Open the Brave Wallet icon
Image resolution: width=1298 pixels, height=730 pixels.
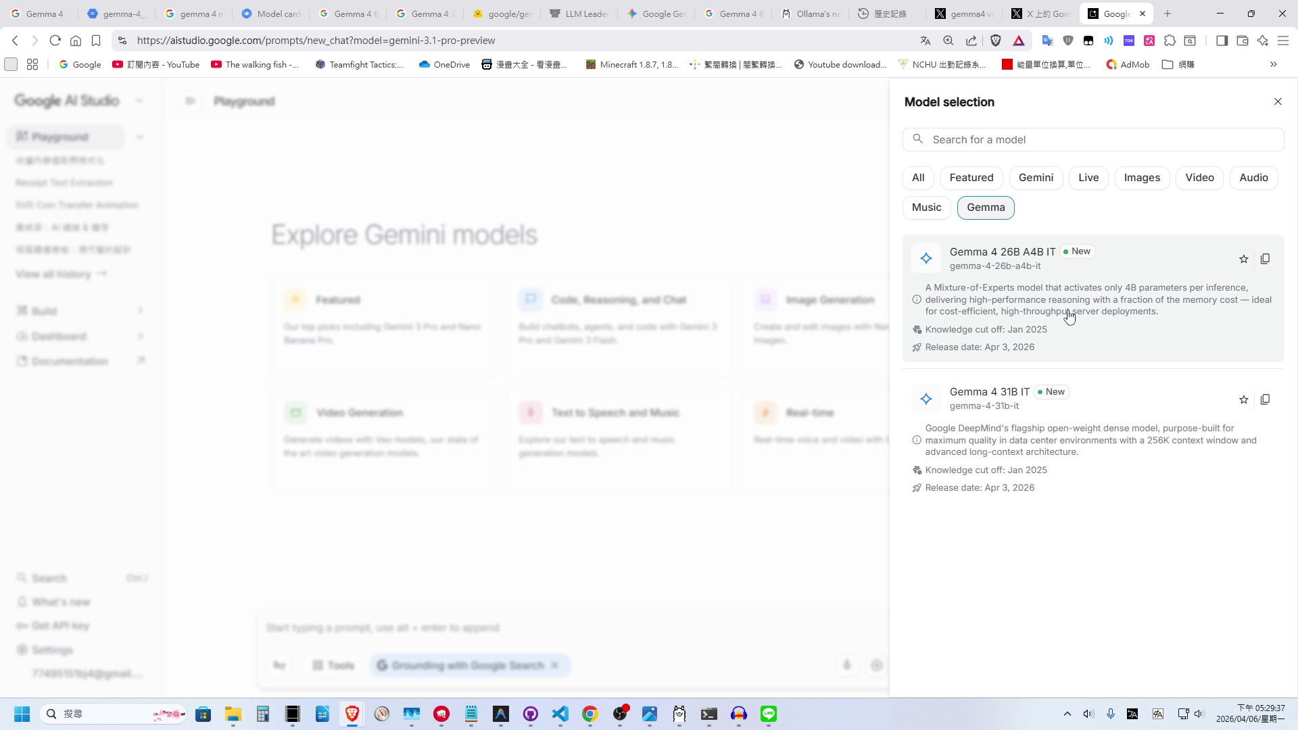[1242, 41]
